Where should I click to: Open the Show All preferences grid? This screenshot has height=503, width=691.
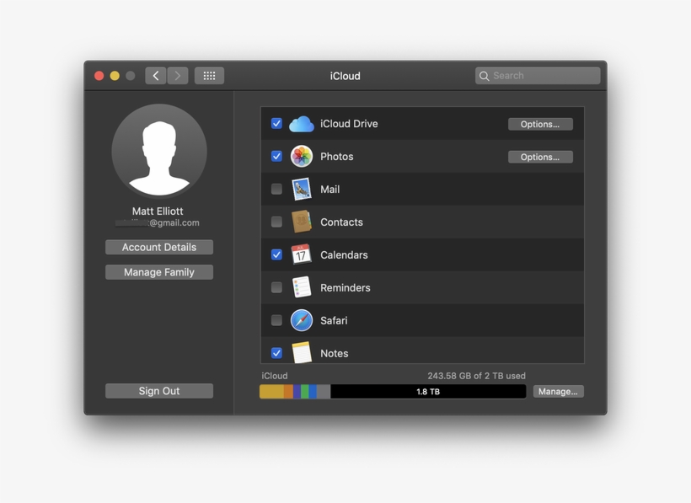[208, 75]
